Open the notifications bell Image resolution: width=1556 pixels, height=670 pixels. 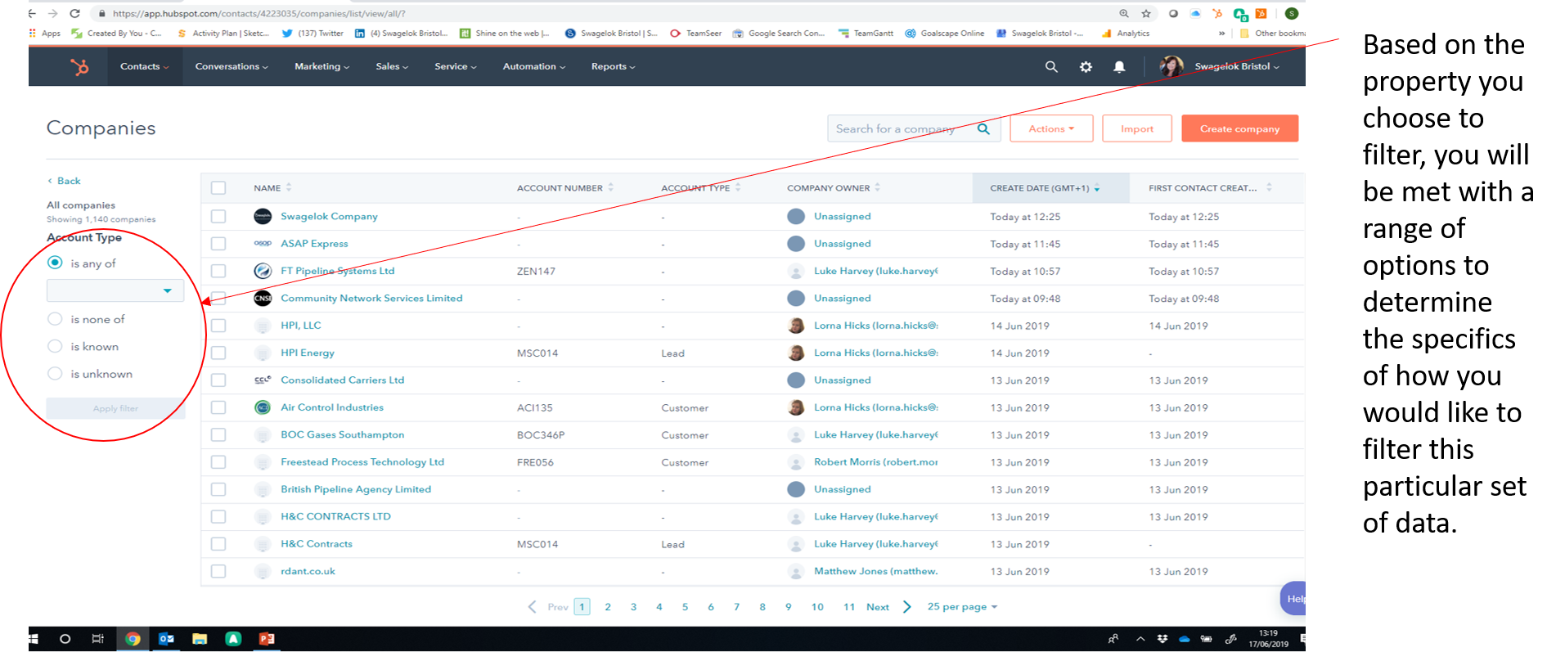point(1119,67)
